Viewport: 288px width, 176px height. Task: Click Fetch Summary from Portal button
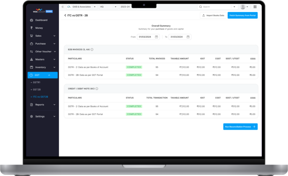tap(242, 16)
